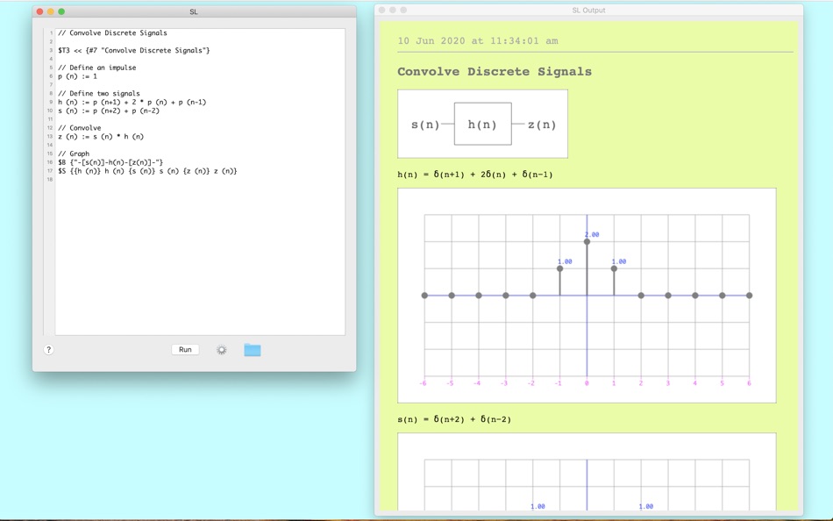Open the blue folder icon
Image resolution: width=833 pixels, height=521 pixels.
[253, 350]
